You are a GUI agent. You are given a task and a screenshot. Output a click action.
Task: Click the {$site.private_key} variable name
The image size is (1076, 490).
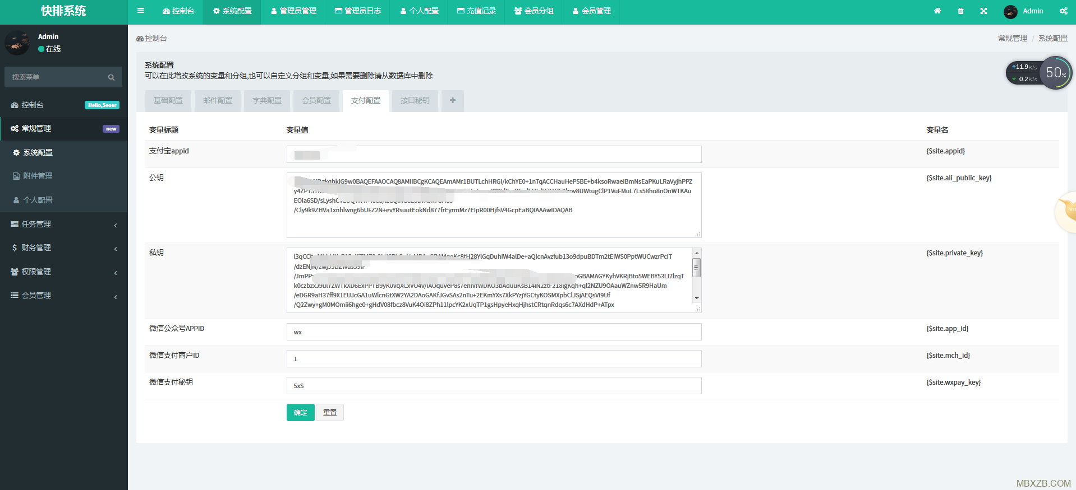[x=955, y=253]
